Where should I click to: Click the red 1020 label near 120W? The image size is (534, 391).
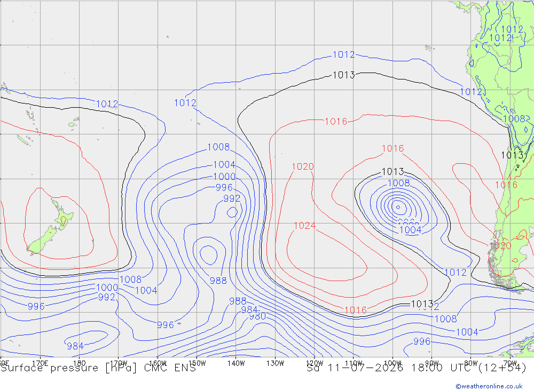[302, 166]
